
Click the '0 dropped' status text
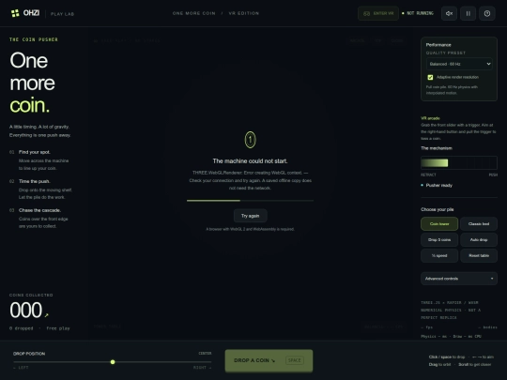21,328
